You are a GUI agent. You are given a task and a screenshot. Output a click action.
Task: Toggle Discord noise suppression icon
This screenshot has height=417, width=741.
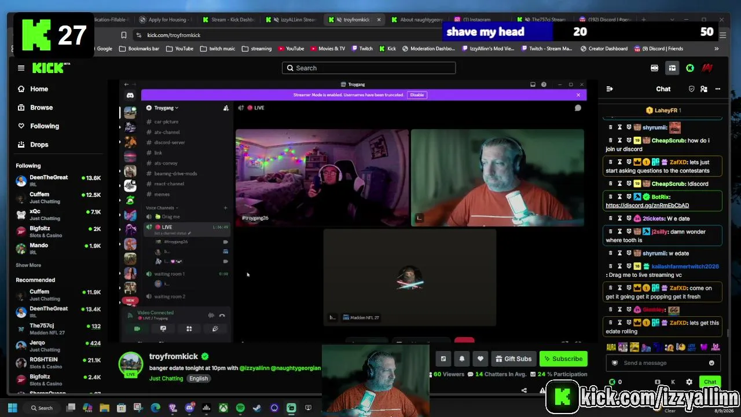[x=211, y=315]
